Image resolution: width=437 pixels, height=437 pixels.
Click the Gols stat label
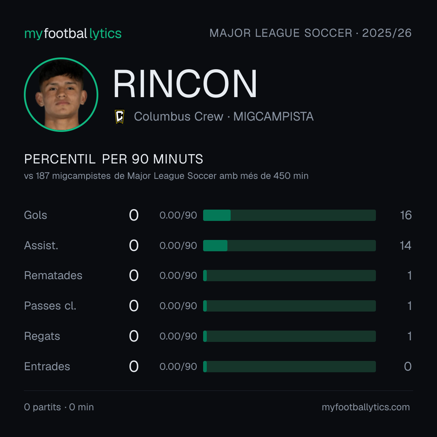pos(35,215)
